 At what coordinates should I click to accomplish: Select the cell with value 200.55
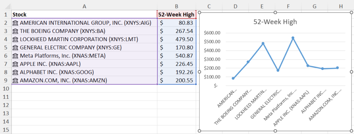click(177, 80)
